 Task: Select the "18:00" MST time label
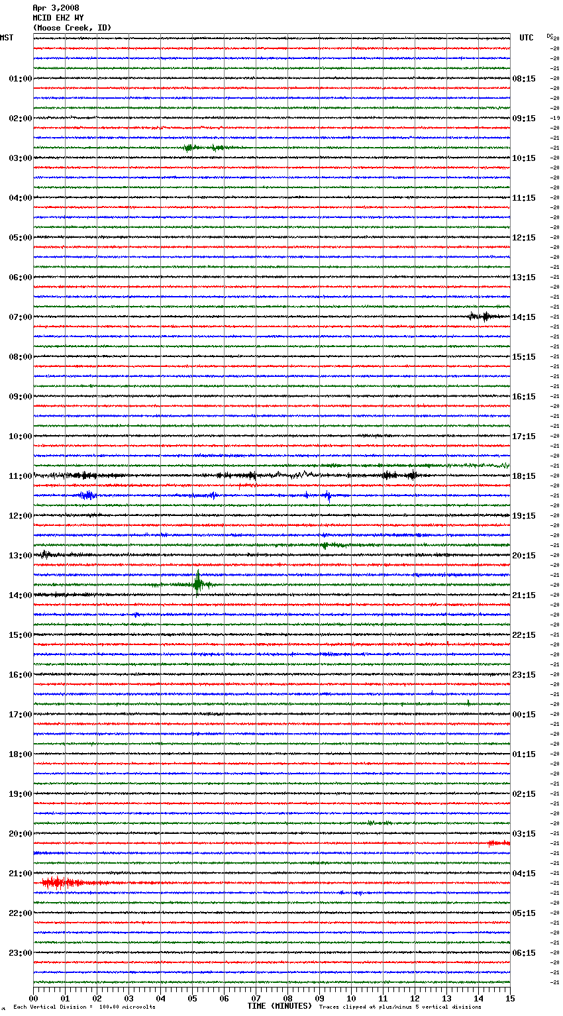[20, 754]
